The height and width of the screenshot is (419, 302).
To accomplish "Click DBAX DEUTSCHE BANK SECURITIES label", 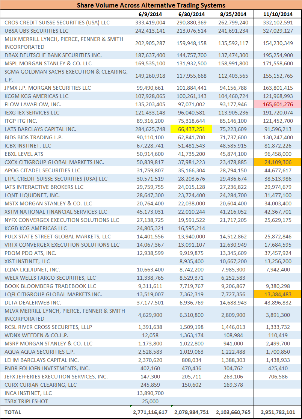I will click(53, 55).
